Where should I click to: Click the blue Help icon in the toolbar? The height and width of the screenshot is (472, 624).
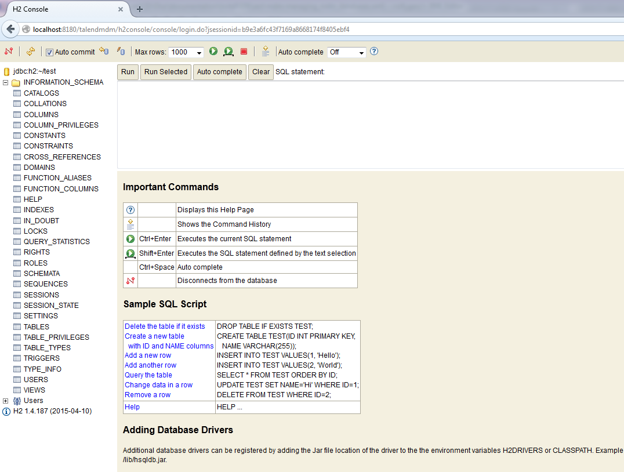tap(374, 52)
